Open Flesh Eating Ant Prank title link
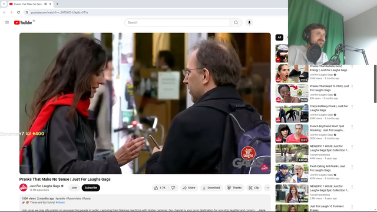 point(328,168)
